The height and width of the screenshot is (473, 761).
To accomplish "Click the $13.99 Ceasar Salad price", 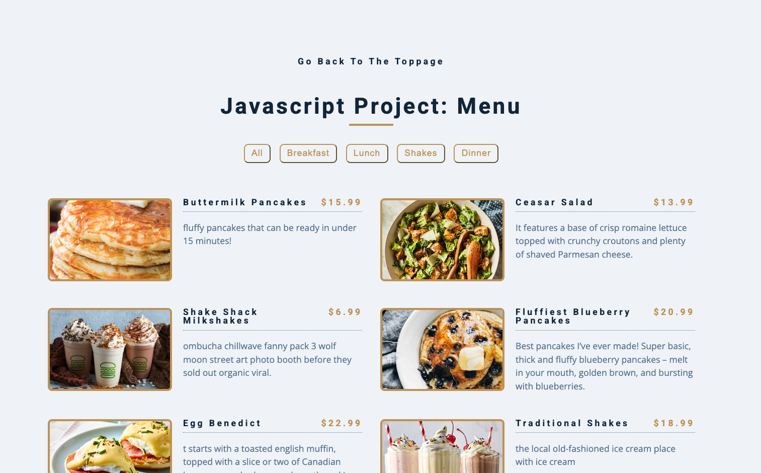I will point(674,202).
